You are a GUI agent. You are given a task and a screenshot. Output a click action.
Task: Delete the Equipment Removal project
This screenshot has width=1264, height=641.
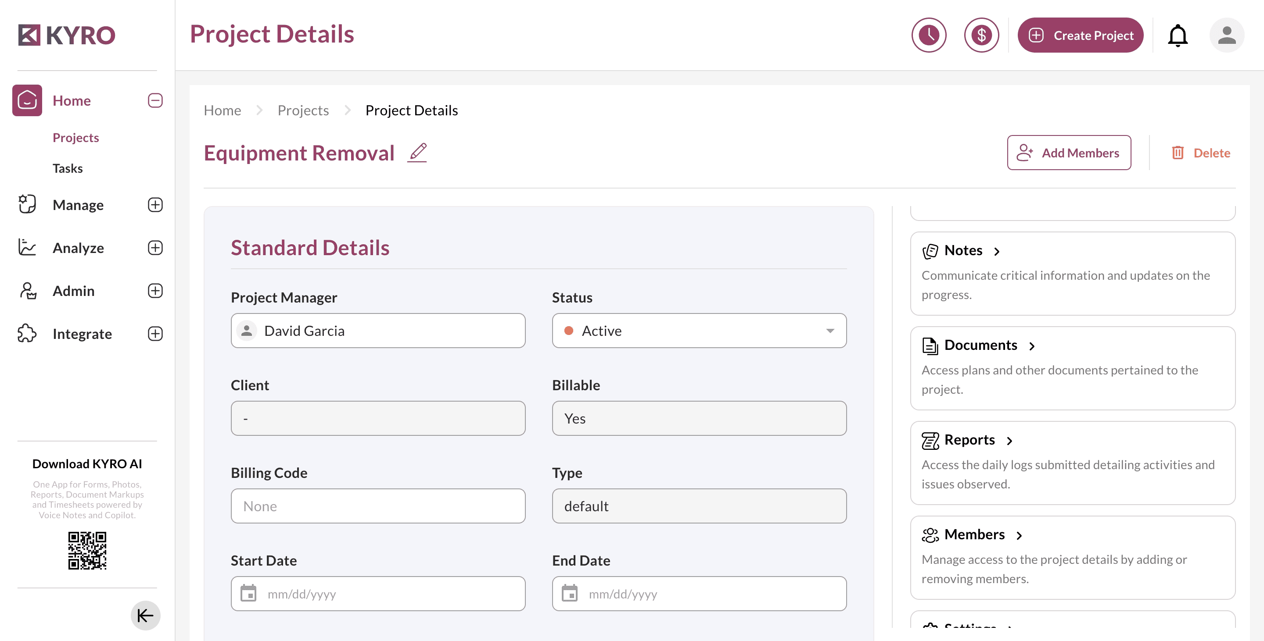1201,153
